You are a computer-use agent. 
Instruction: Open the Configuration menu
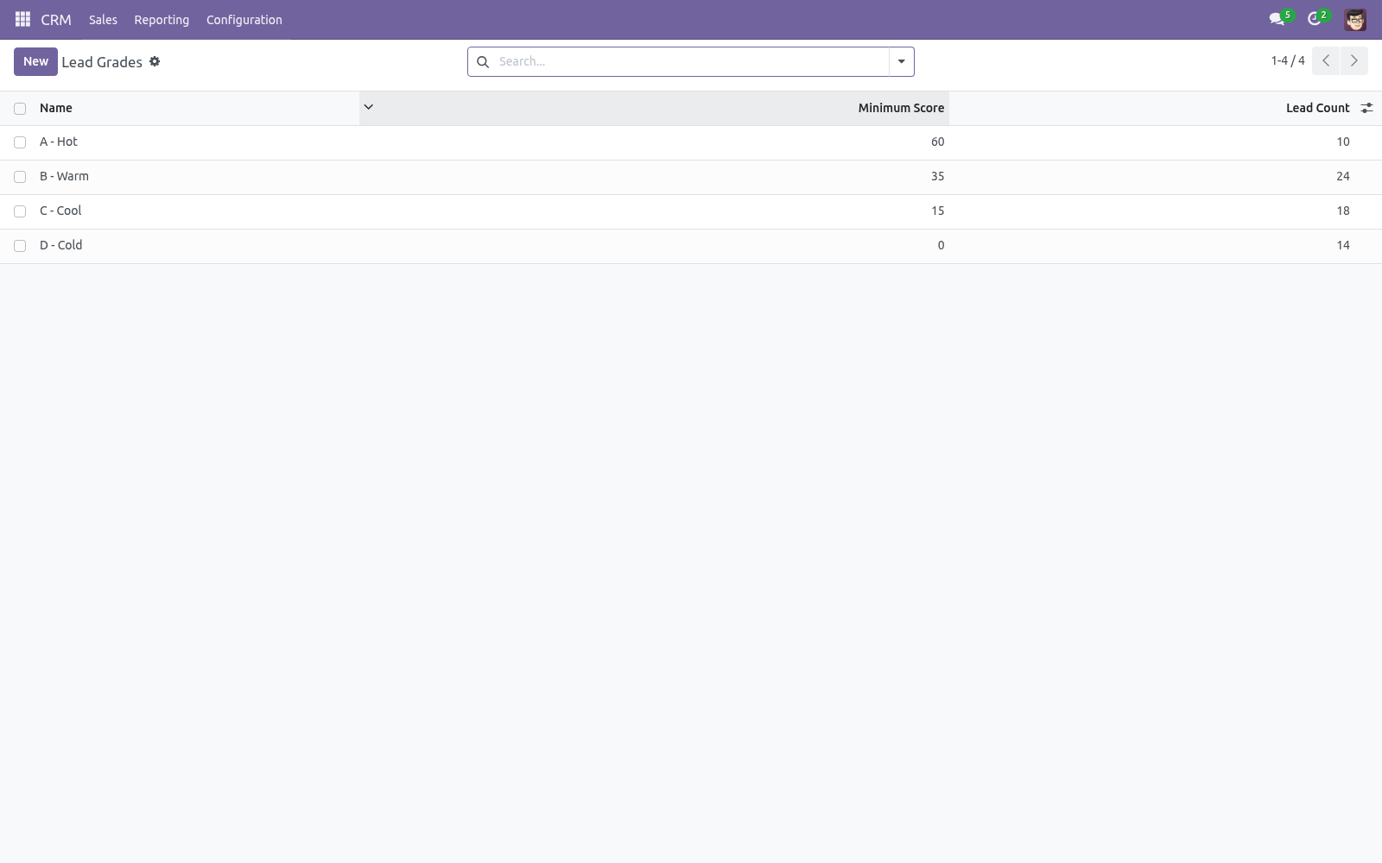(x=244, y=19)
